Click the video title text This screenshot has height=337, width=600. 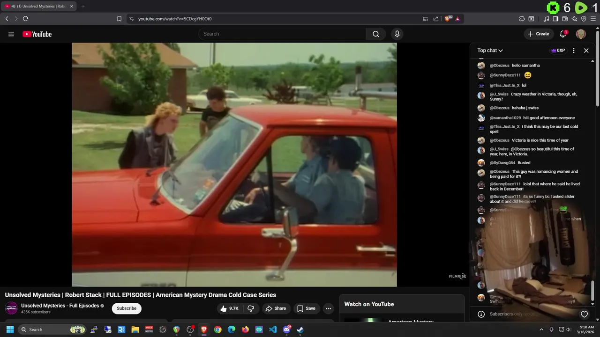tap(141, 295)
